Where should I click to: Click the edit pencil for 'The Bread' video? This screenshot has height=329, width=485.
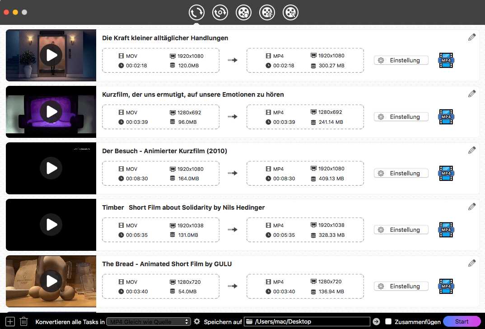472,263
